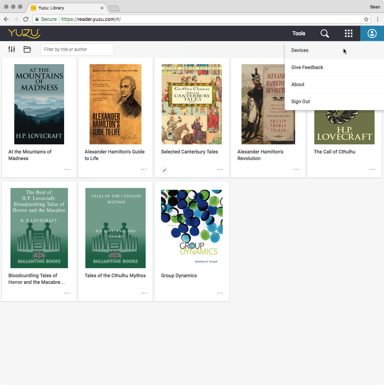Open Alexander Hamilton's Guide to Life cover
The width and height of the screenshot is (384, 385).
(116, 104)
